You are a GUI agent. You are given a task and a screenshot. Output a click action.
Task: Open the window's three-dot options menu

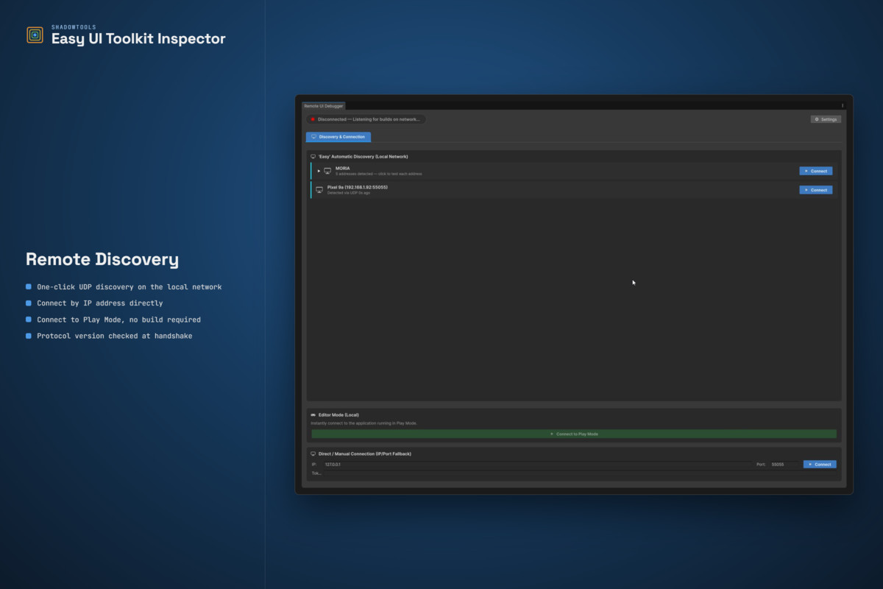coord(843,105)
